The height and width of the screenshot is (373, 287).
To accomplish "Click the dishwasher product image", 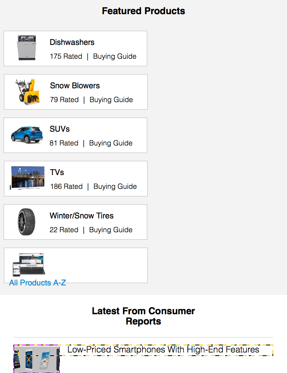I will point(27,48).
